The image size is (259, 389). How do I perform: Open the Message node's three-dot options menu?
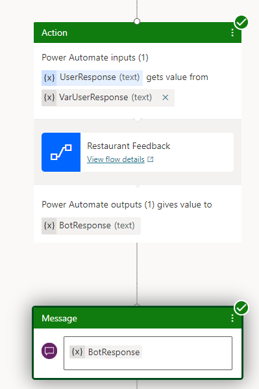tap(232, 318)
